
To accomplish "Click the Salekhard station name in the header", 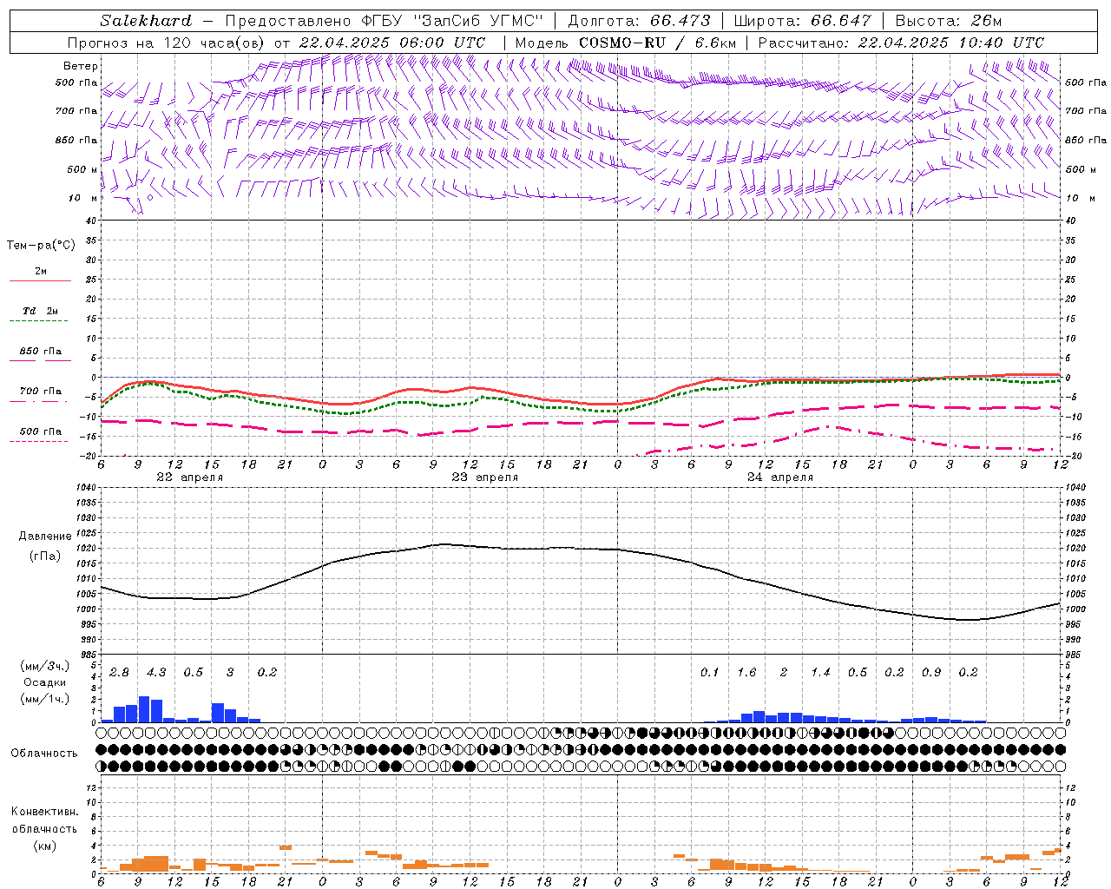I will click(146, 21).
